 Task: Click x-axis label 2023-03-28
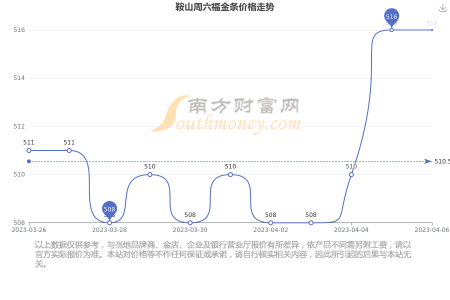(109, 230)
